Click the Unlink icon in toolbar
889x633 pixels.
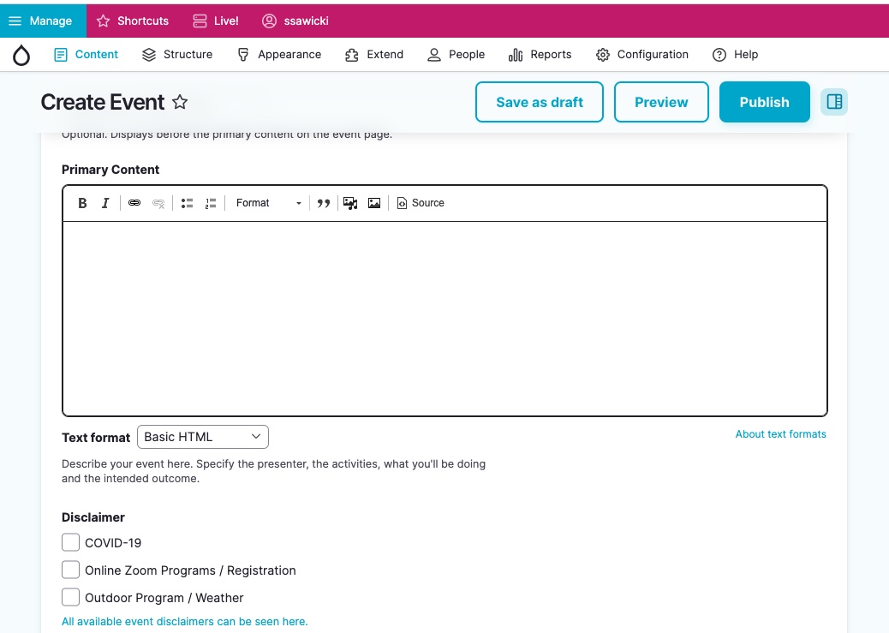pyautogui.click(x=158, y=203)
